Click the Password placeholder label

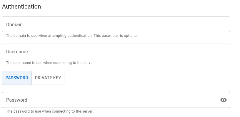pos(17,100)
